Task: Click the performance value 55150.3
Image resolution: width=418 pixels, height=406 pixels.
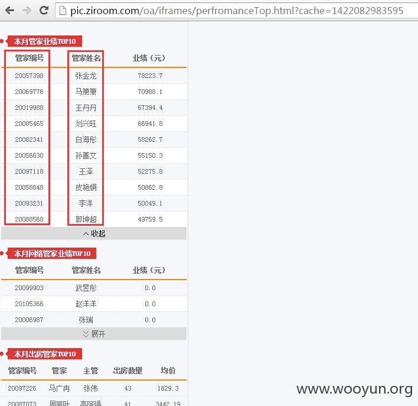Action: (x=150, y=155)
